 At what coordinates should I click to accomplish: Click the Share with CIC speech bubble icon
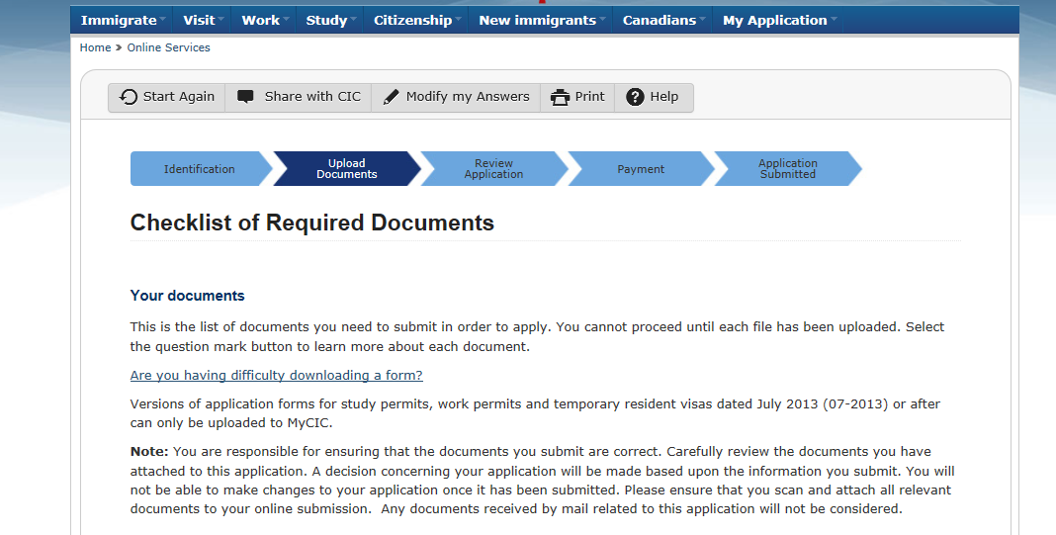(246, 97)
